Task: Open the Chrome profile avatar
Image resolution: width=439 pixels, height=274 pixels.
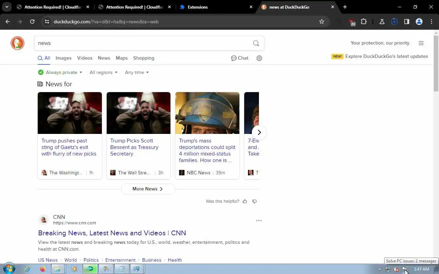Action: 419,22
